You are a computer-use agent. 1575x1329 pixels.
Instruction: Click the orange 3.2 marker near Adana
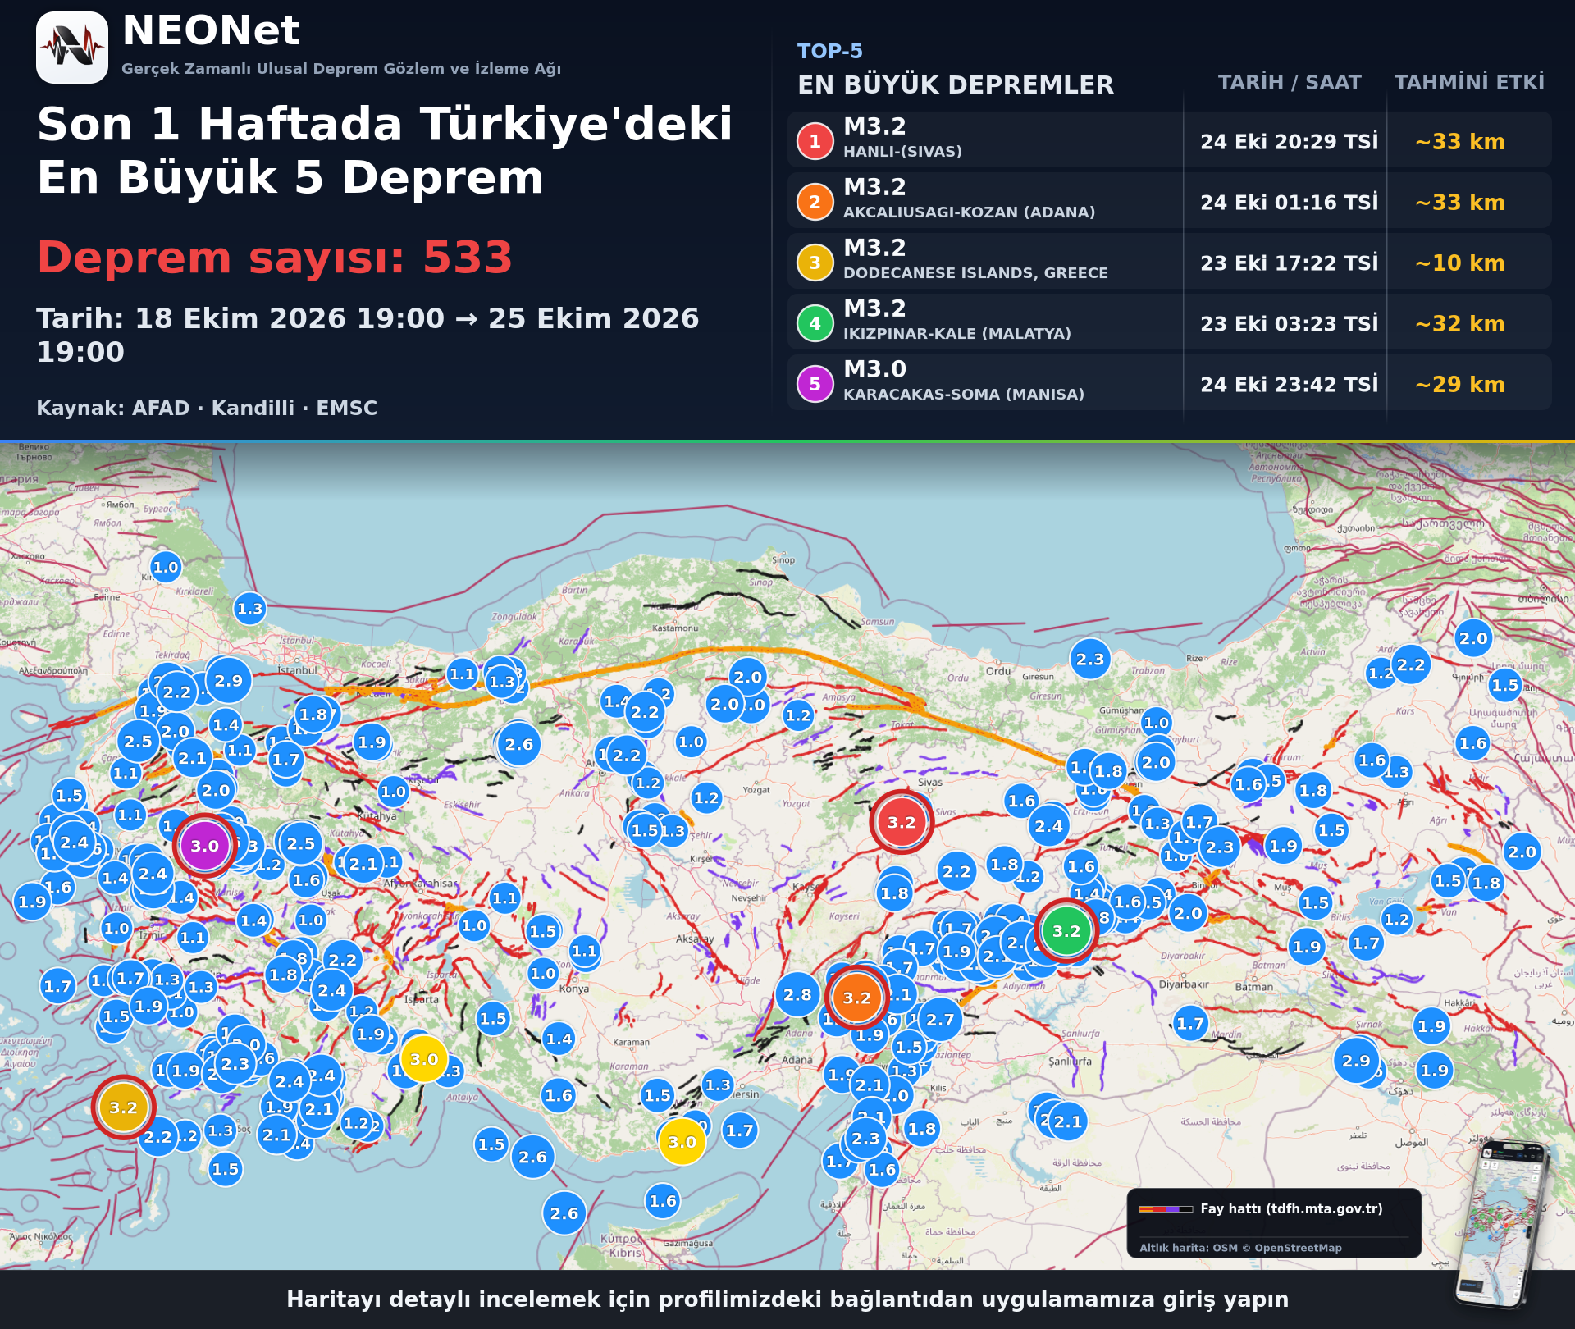[856, 998]
